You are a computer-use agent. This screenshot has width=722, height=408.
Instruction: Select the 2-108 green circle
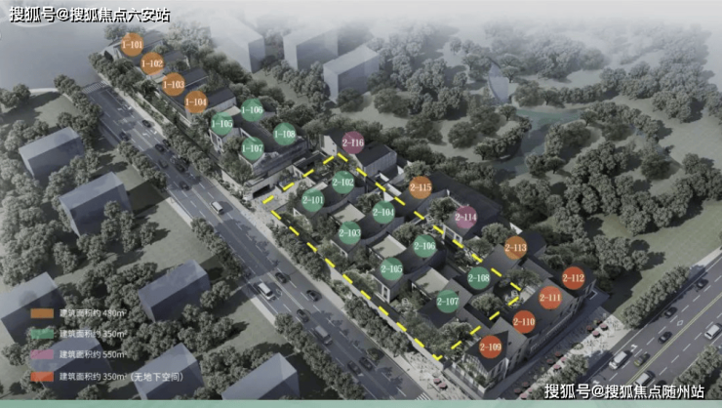tap(479, 278)
